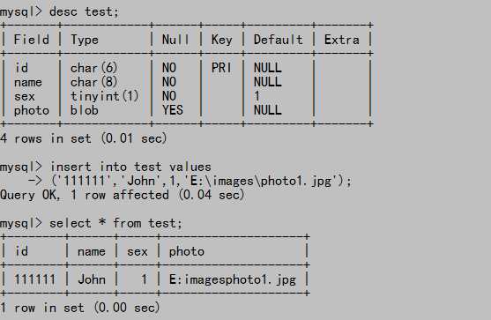Click the 'insert into test values' line
Viewport: 491px width, 320px height.
point(130,167)
